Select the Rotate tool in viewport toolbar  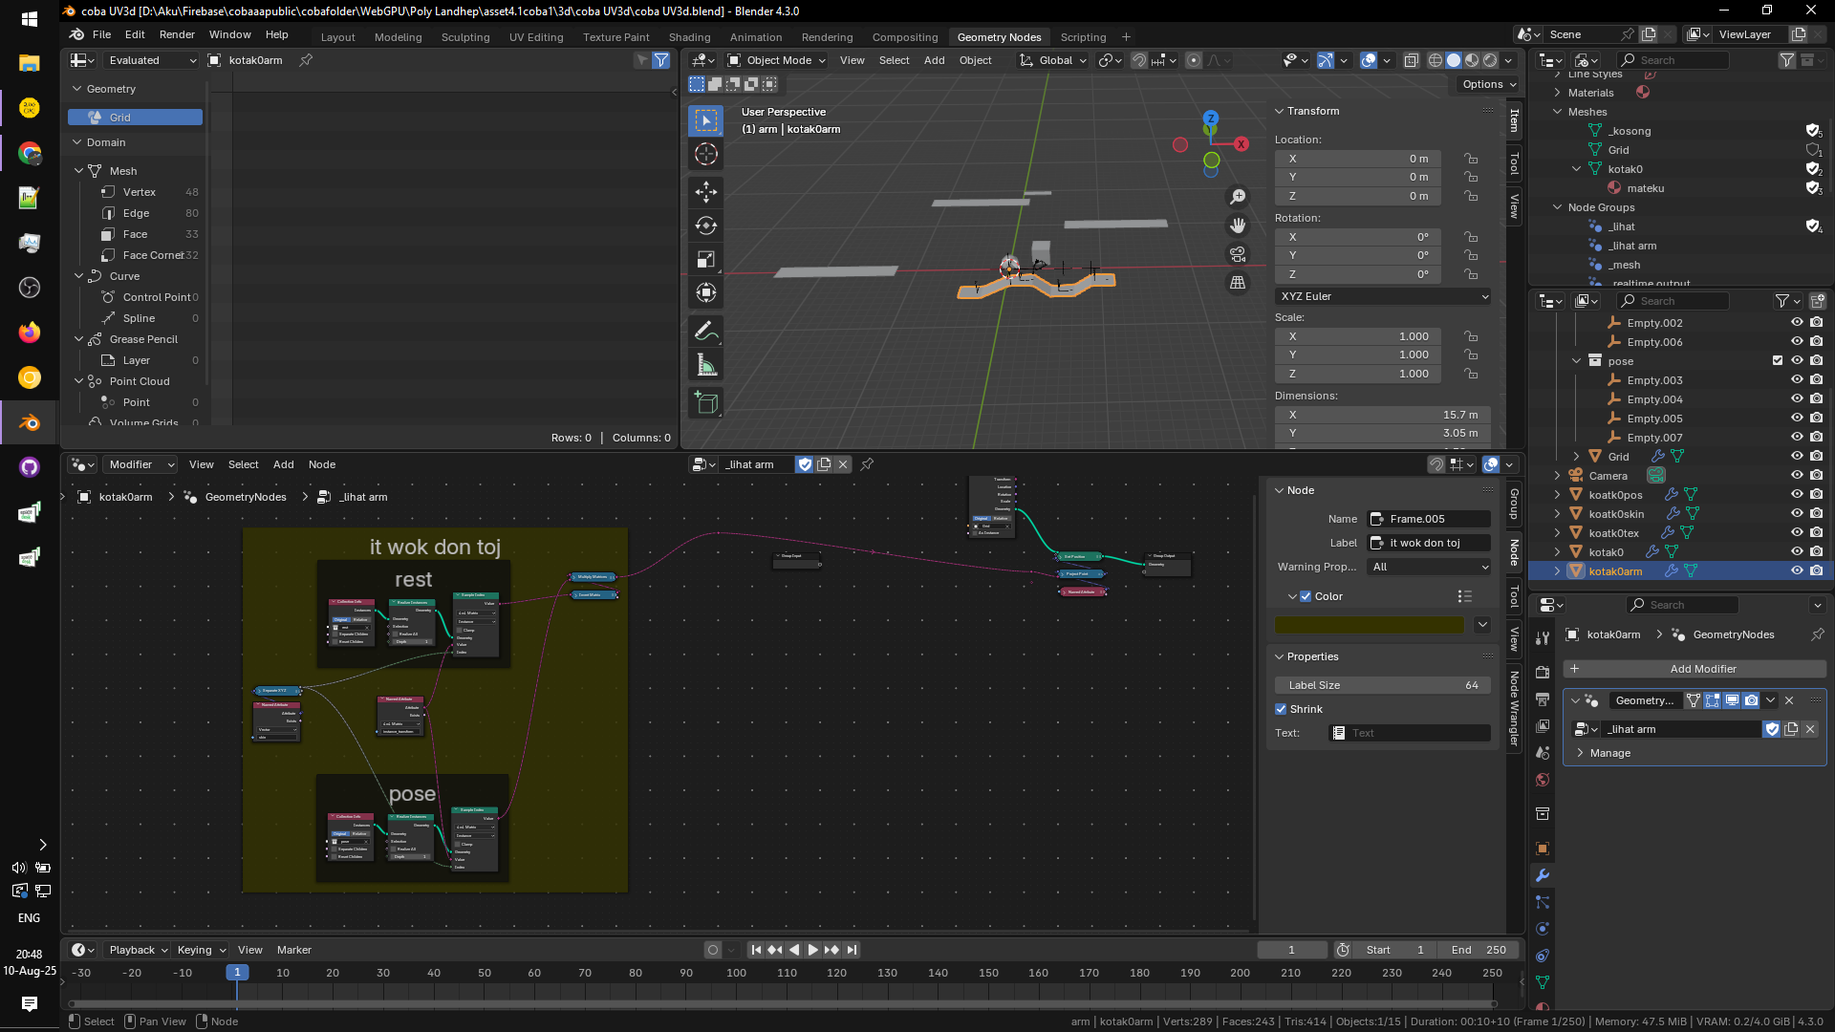[706, 226]
